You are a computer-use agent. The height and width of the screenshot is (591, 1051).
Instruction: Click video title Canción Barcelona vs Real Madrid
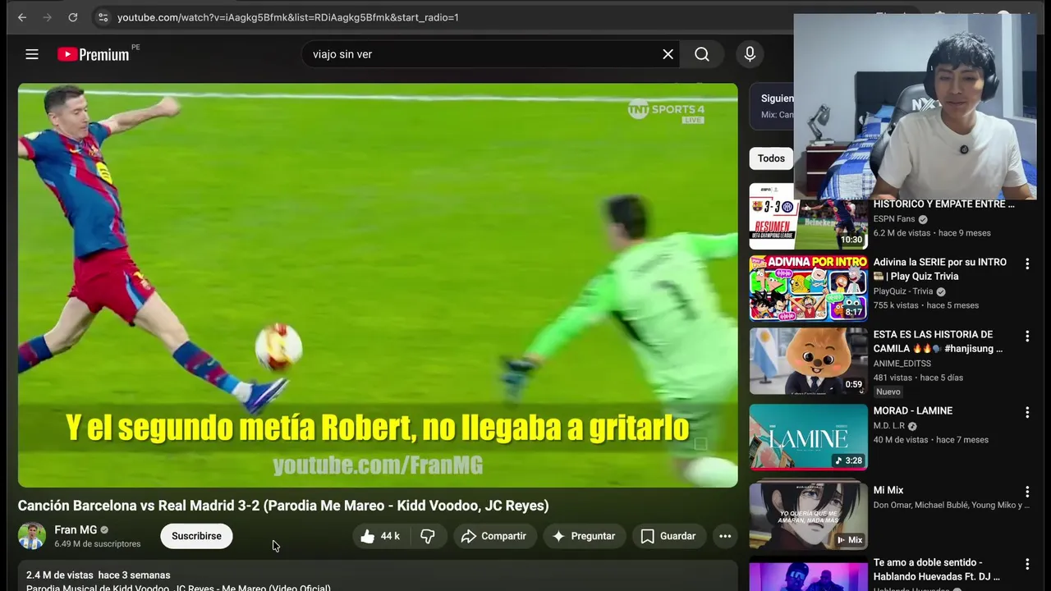(x=283, y=506)
